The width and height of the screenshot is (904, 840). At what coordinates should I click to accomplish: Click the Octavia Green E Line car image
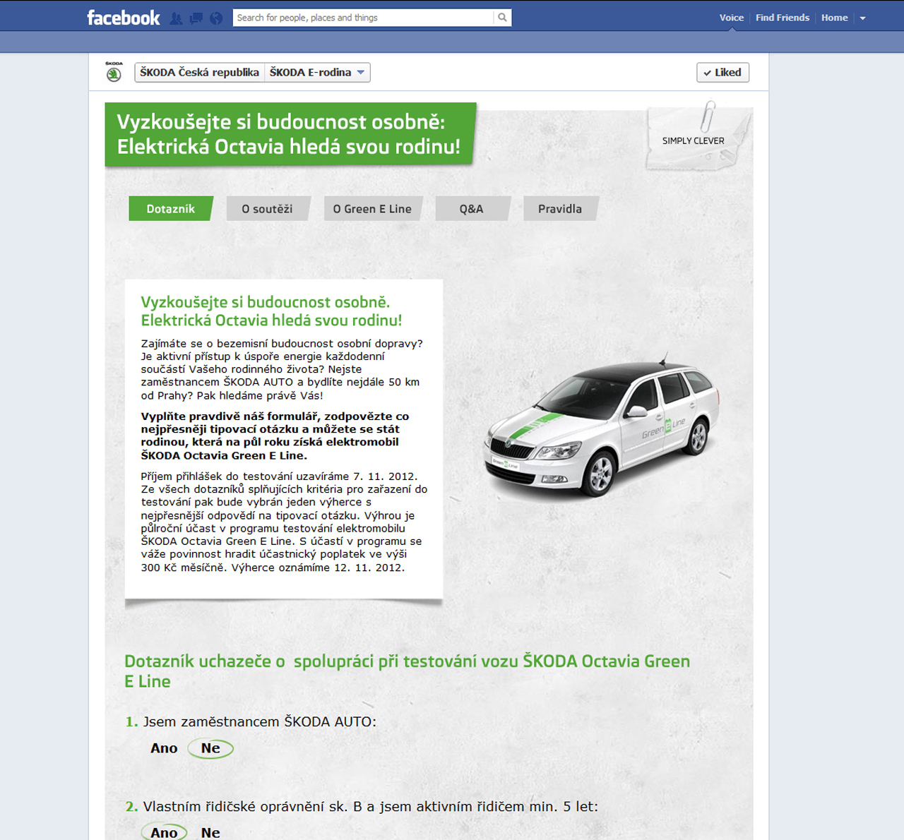(x=602, y=427)
